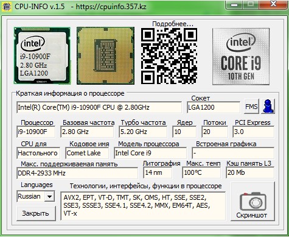The width and height of the screenshot is (289, 237).
Task: Click the QR code under Подробнее
Action: tap(169, 56)
